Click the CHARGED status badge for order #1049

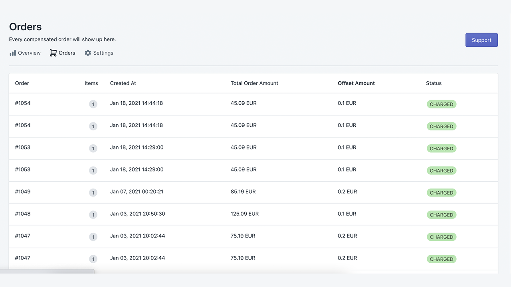click(x=441, y=193)
